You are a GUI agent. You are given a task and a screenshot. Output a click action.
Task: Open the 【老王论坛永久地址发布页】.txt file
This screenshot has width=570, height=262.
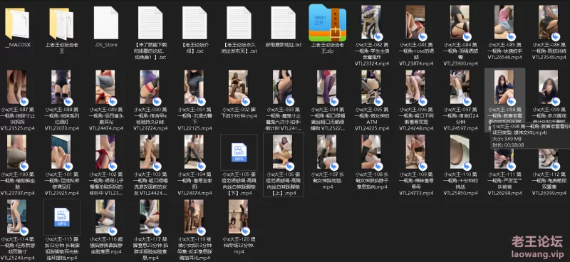click(239, 23)
